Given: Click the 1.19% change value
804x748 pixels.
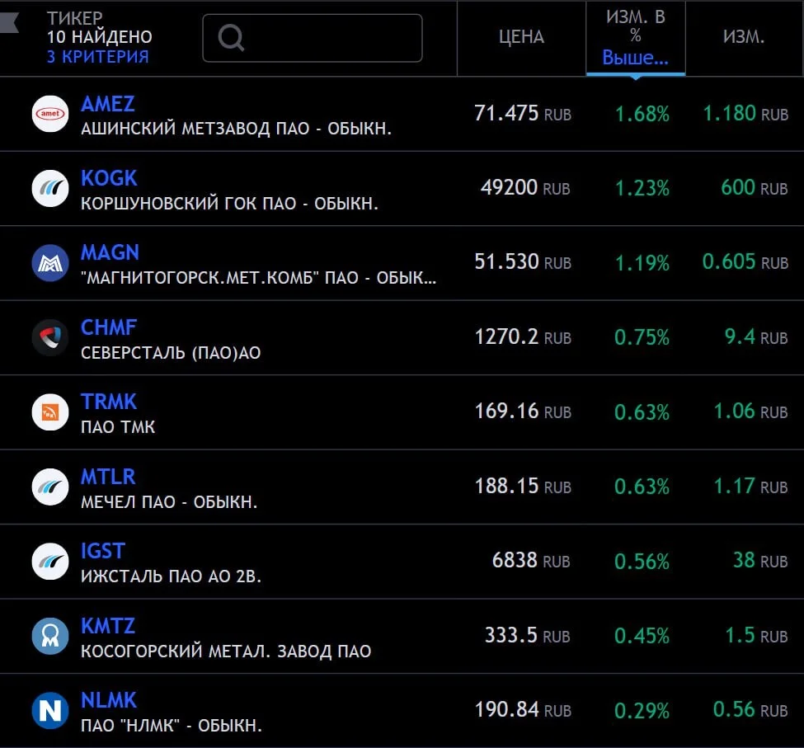Looking at the screenshot, I should (x=642, y=263).
